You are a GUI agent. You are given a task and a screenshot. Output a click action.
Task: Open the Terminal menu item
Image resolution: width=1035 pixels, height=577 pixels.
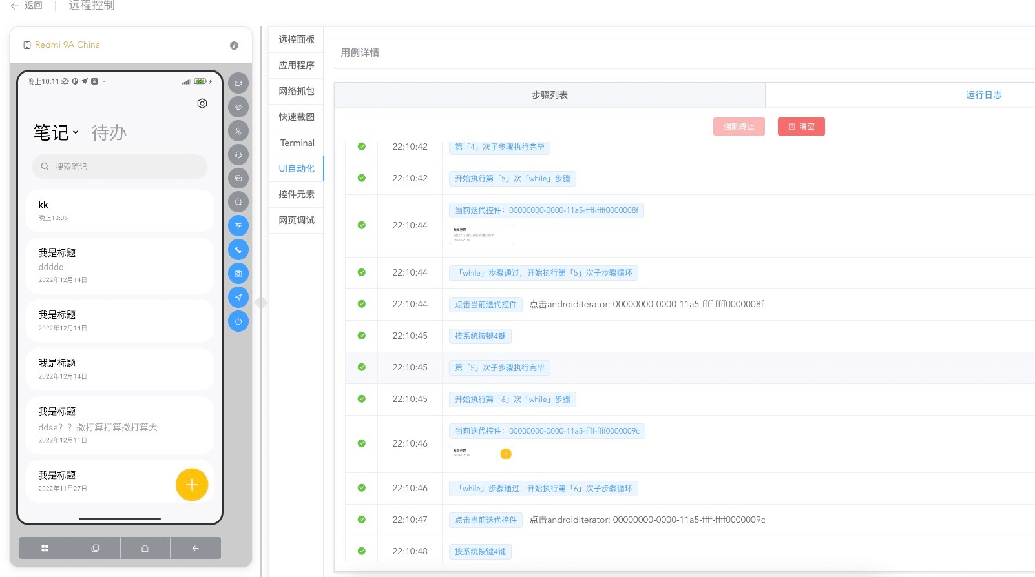(297, 143)
